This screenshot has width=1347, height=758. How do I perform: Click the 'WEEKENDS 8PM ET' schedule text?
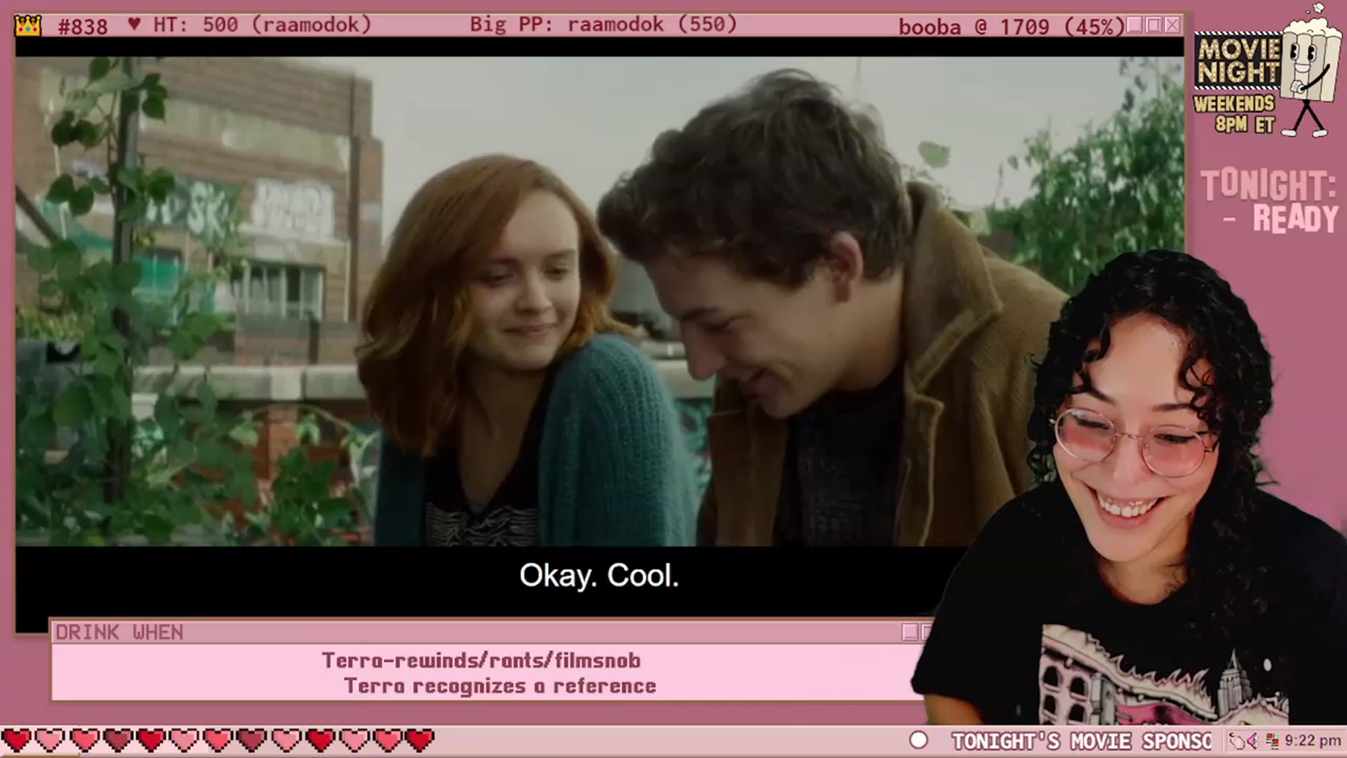[1235, 114]
